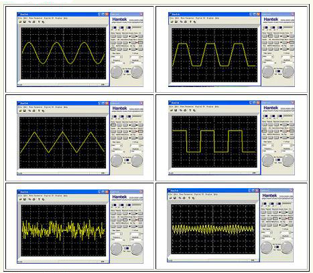Click the top-left waveform button in the trapezoid panel
The width and height of the screenshot is (313, 273).
(x=265, y=35)
